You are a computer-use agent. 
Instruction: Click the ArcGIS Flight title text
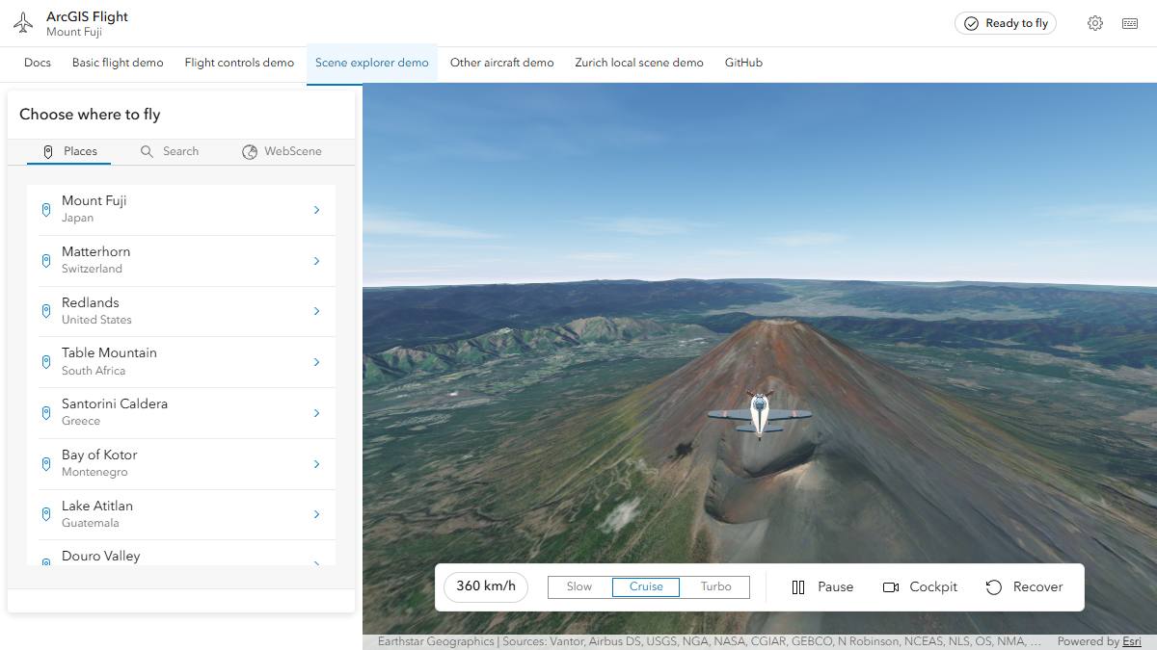click(x=87, y=16)
